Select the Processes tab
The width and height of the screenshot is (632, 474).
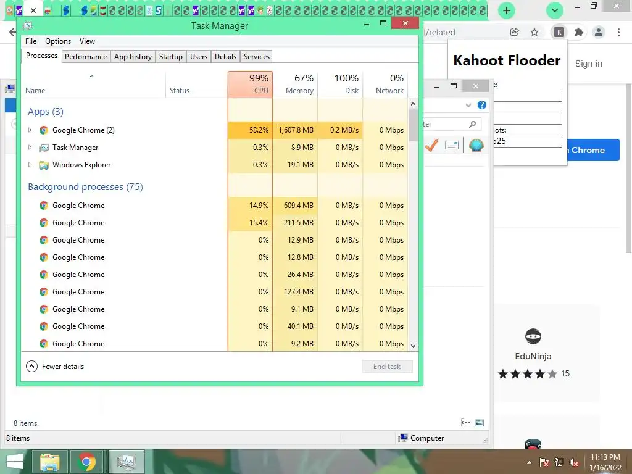[41, 56]
